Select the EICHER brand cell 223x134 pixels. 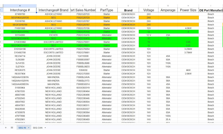pyautogui.click(x=53, y=35)
